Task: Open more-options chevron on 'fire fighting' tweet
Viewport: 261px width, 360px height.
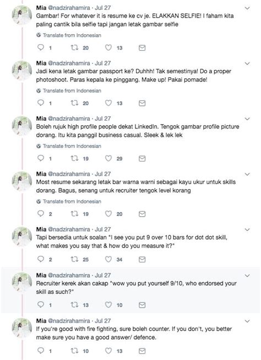Action: [x=247, y=321]
